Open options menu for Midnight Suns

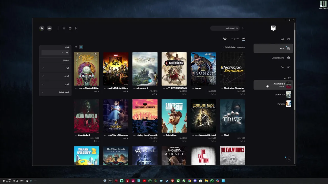(105, 88)
